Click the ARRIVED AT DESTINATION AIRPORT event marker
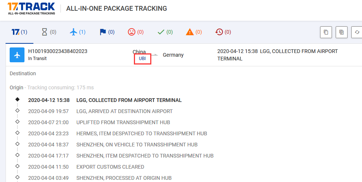 point(17,110)
